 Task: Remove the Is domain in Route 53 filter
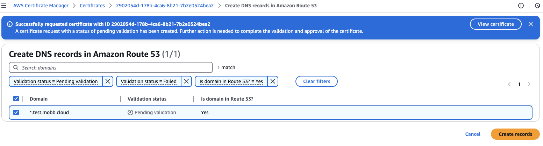tap(273, 81)
